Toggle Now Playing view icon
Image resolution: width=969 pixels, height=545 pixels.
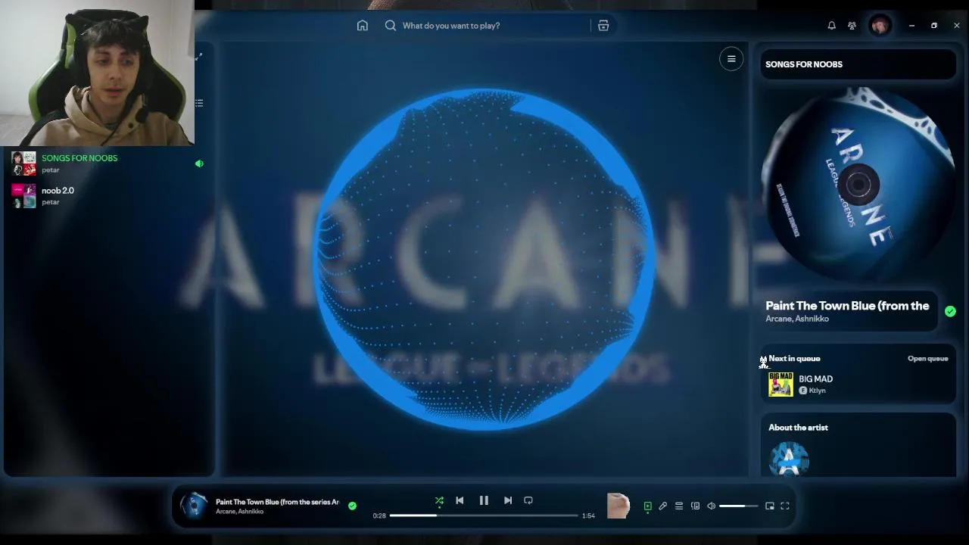[x=647, y=506]
